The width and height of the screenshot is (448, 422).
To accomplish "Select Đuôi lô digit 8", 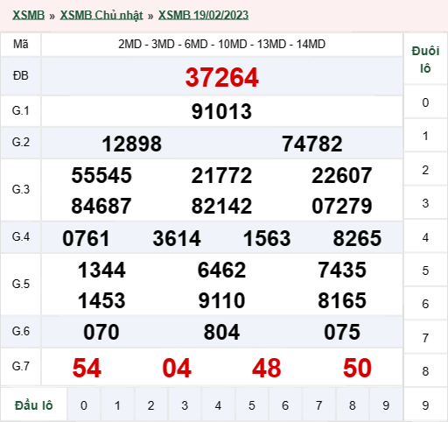I will (425, 371).
